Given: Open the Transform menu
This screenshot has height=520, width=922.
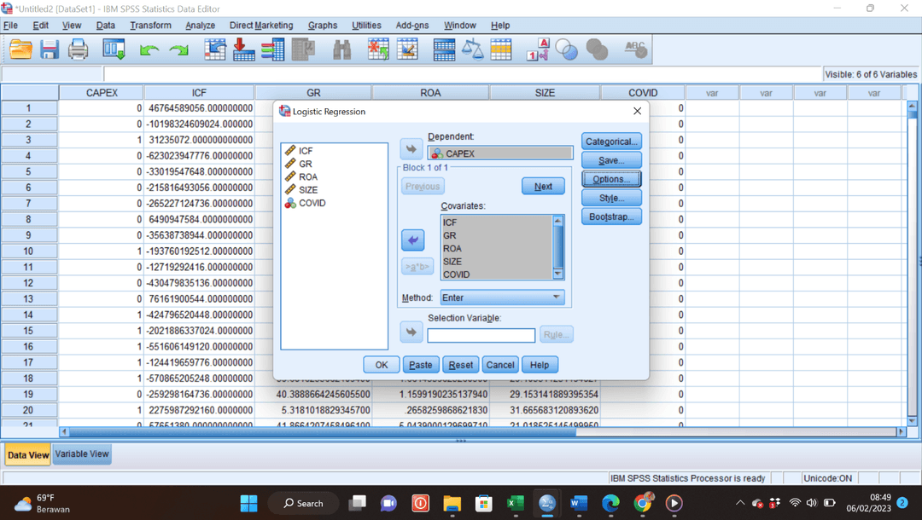Looking at the screenshot, I should tap(150, 26).
